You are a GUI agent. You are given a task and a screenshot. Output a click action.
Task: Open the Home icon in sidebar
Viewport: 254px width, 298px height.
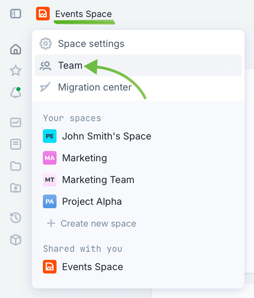pyautogui.click(x=16, y=49)
